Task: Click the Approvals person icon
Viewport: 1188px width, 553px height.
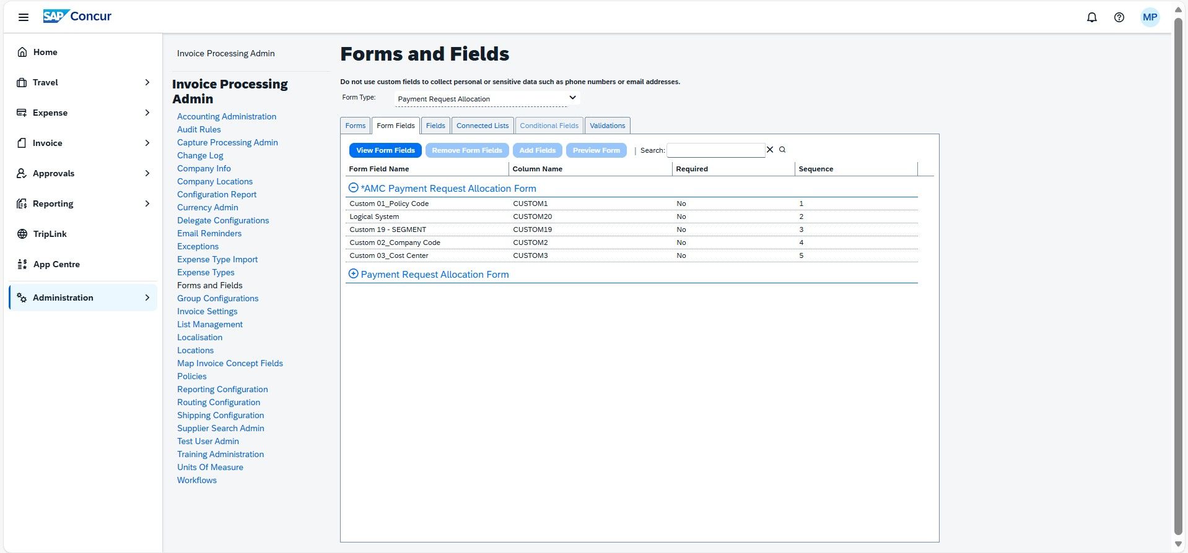Action: point(22,173)
